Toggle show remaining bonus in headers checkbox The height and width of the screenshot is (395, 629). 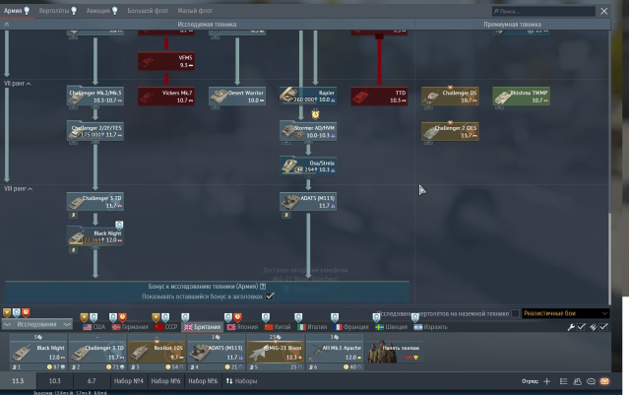pos(270,295)
